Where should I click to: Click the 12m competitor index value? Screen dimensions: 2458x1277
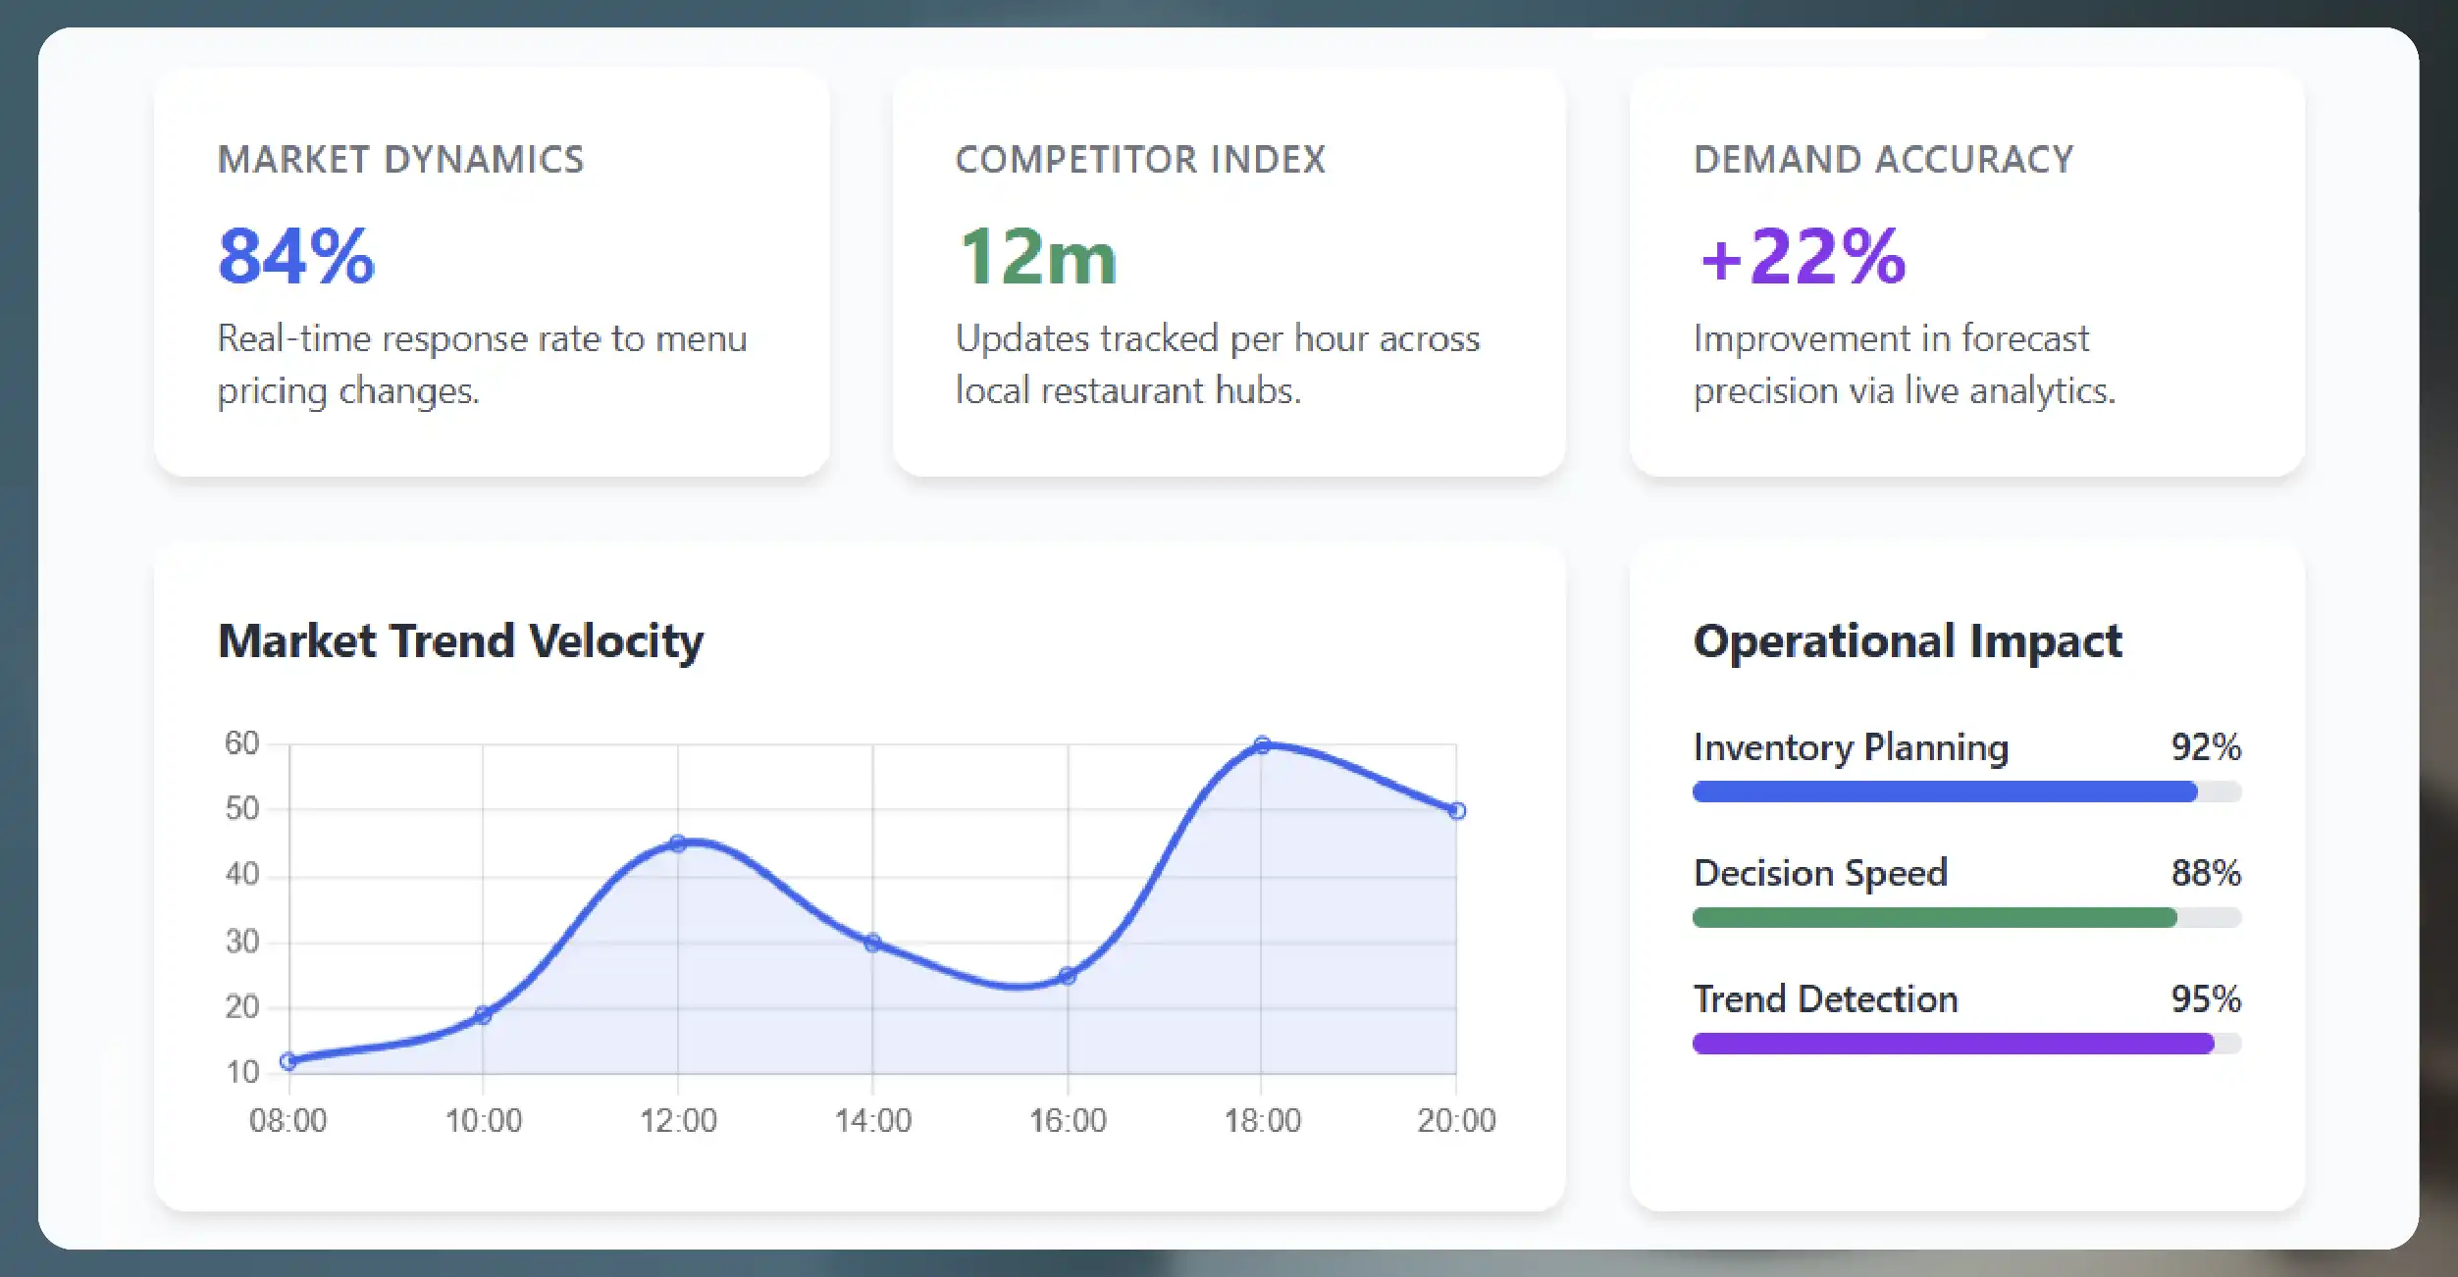[1037, 257]
